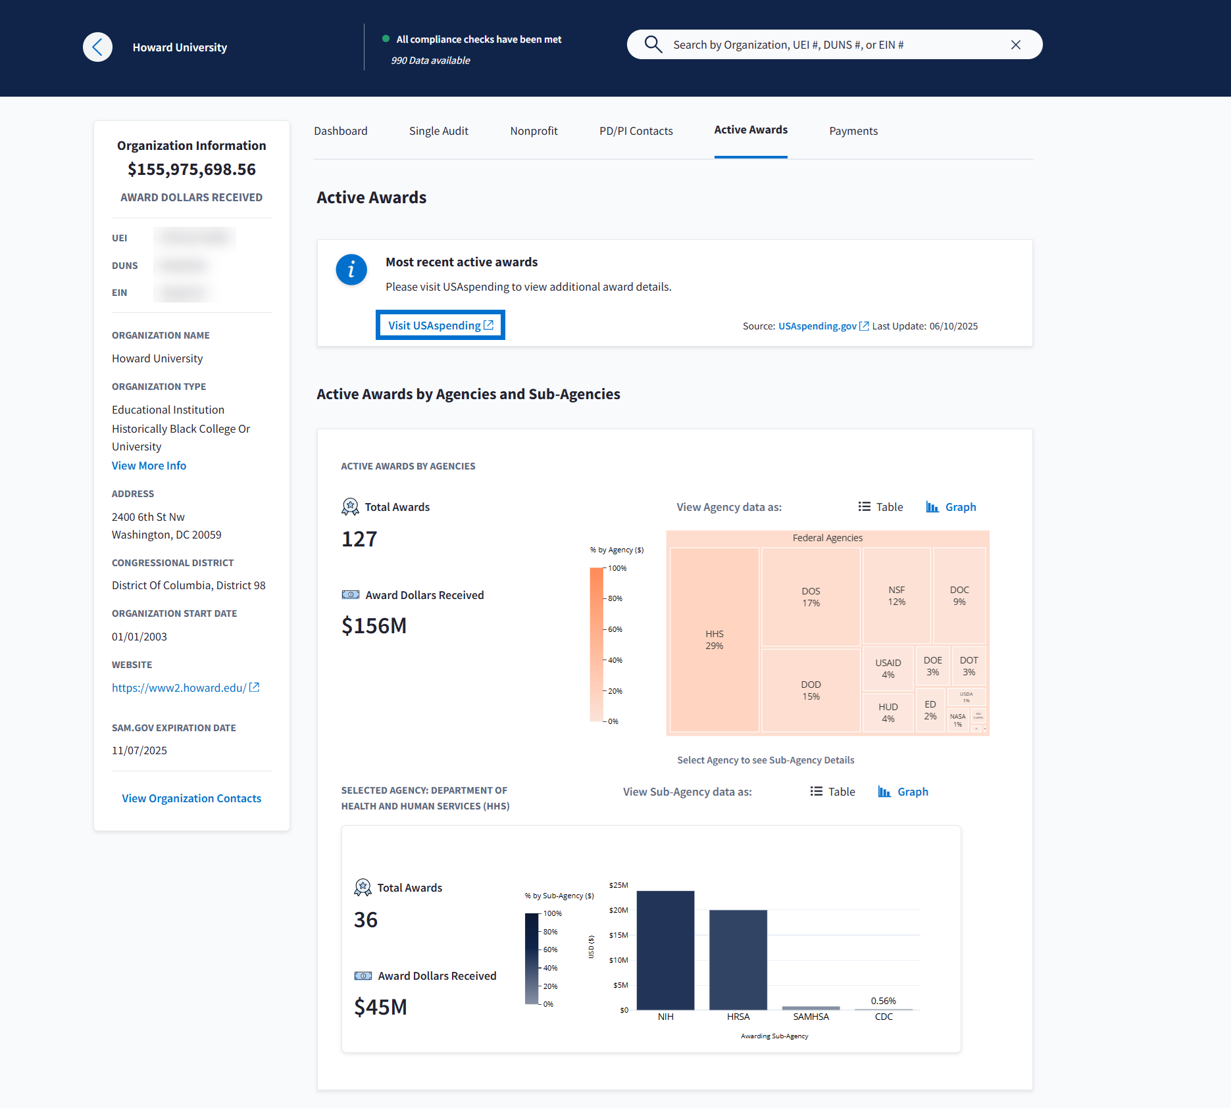
Task: Switch sub-agency data view to Table
Action: tap(832, 792)
